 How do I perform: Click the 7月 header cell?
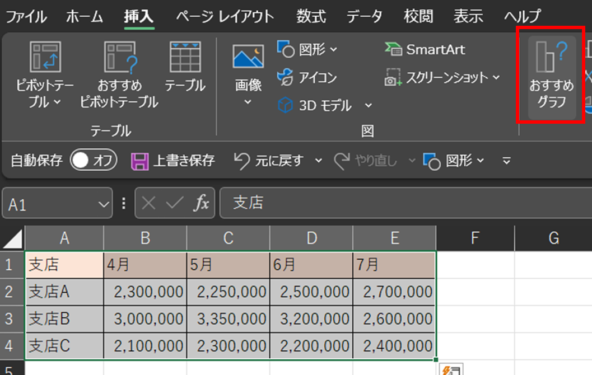pos(394,265)
